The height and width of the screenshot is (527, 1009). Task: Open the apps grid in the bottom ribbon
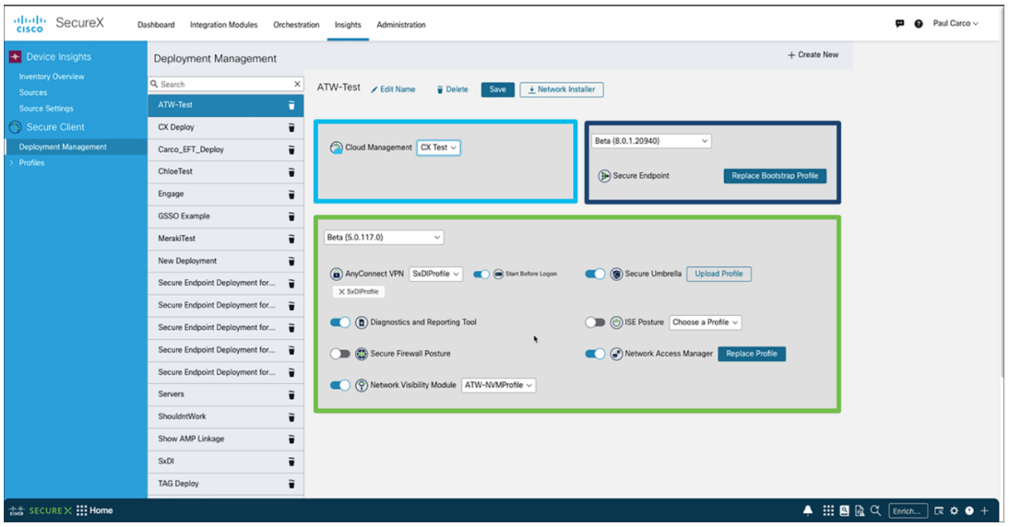[x=828, y=511]
